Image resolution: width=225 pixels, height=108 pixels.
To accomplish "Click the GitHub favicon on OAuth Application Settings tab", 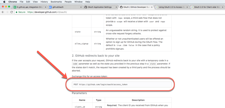I will point(86,7).
